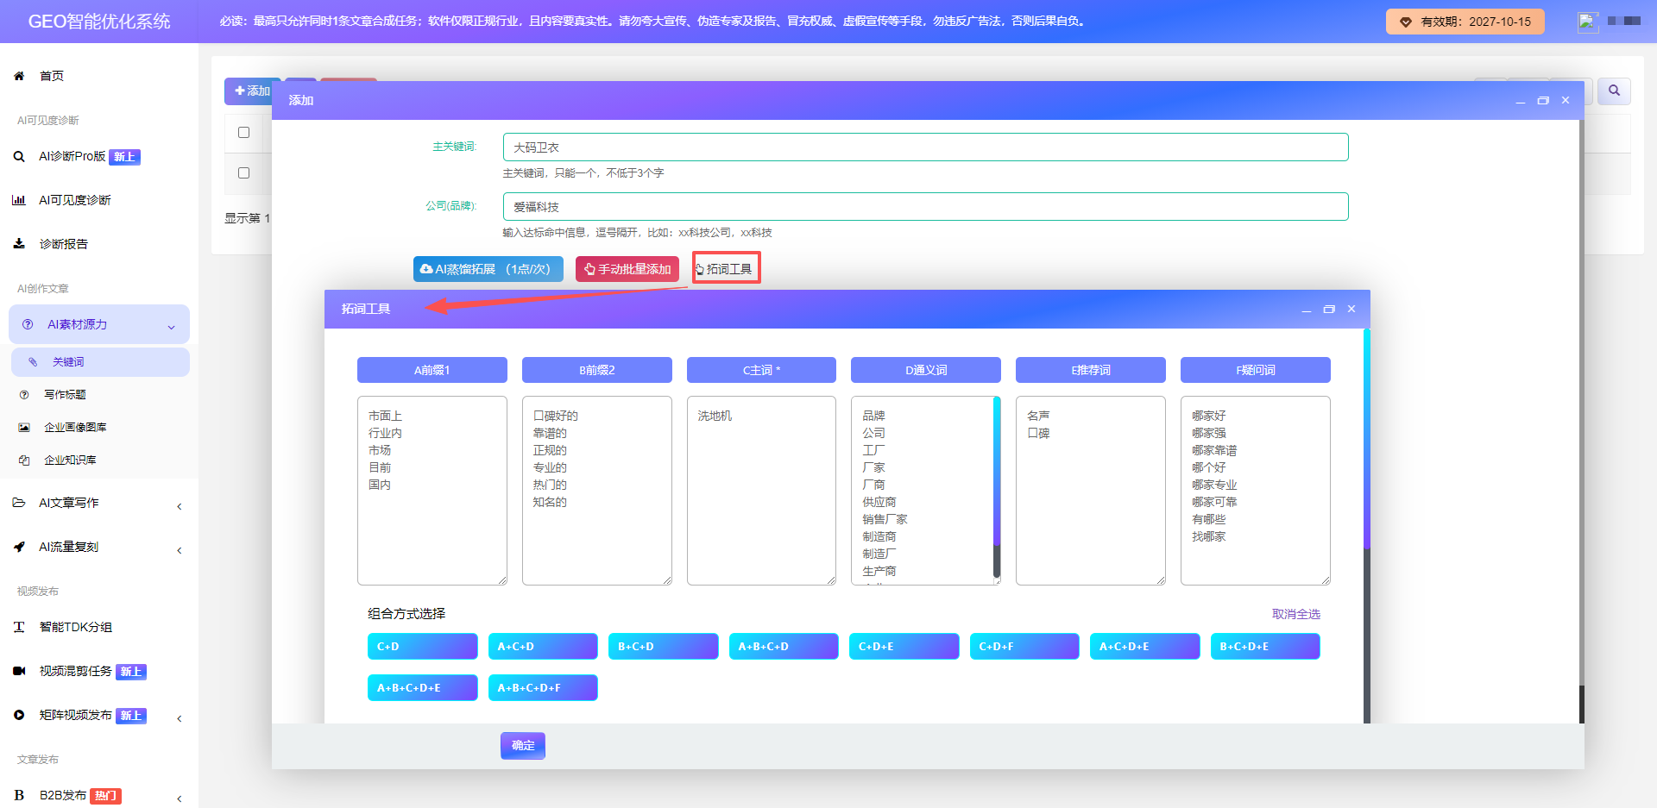Tick the first table row checkbox

[243, 173]
